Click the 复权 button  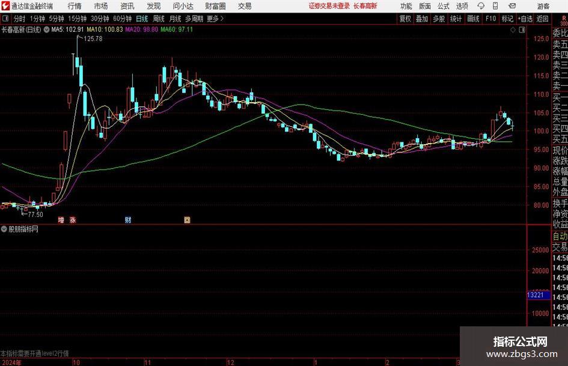tap(405, 19)
